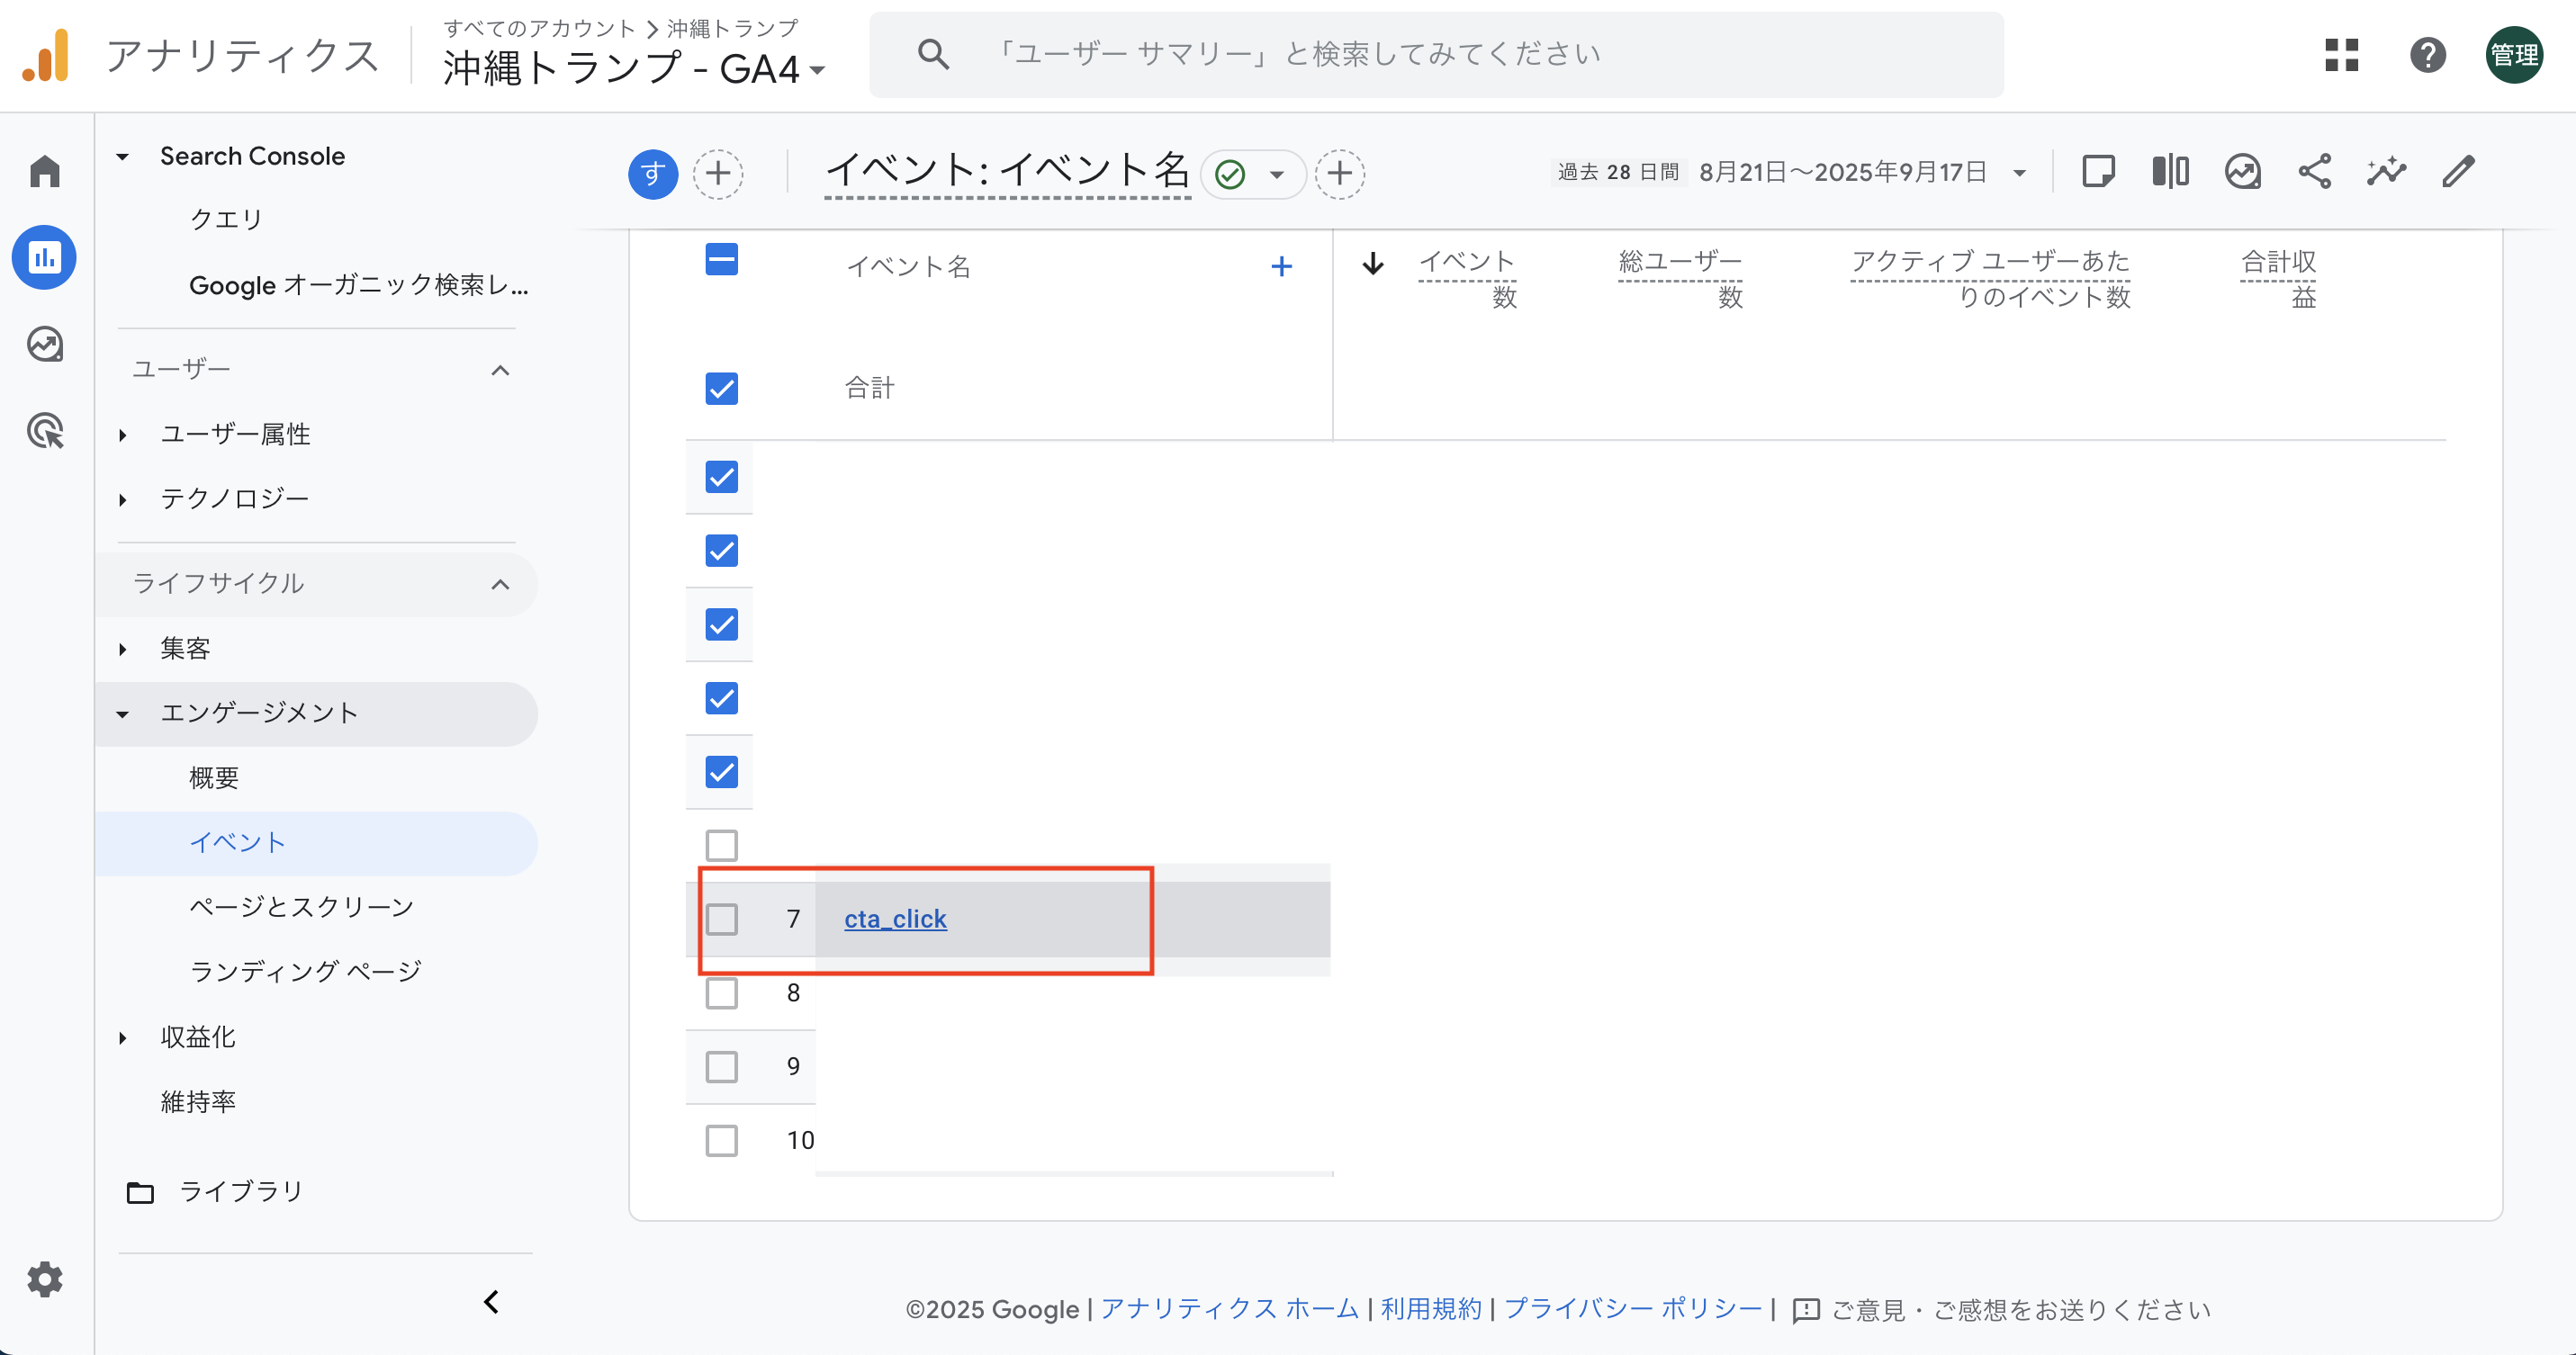Select ランディング ページ in sidebar
Screen dimensions: 2576x1355
[x=305, y=970]
